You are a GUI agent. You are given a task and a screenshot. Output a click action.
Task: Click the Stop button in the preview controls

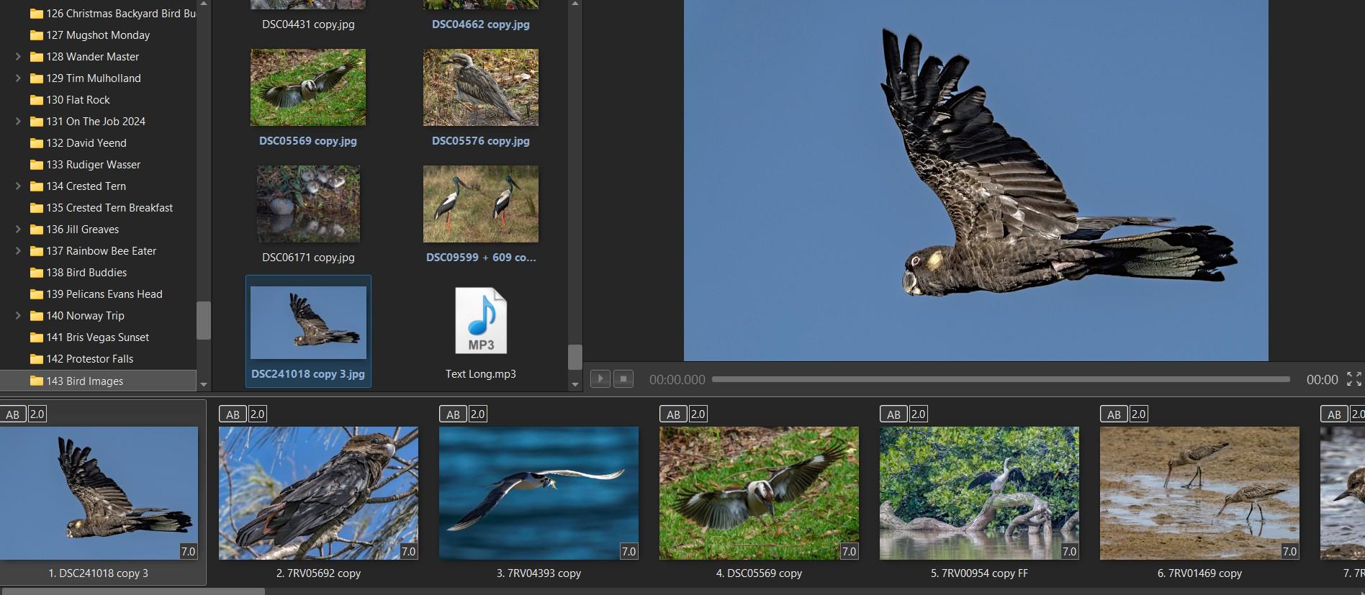(623, 379)
